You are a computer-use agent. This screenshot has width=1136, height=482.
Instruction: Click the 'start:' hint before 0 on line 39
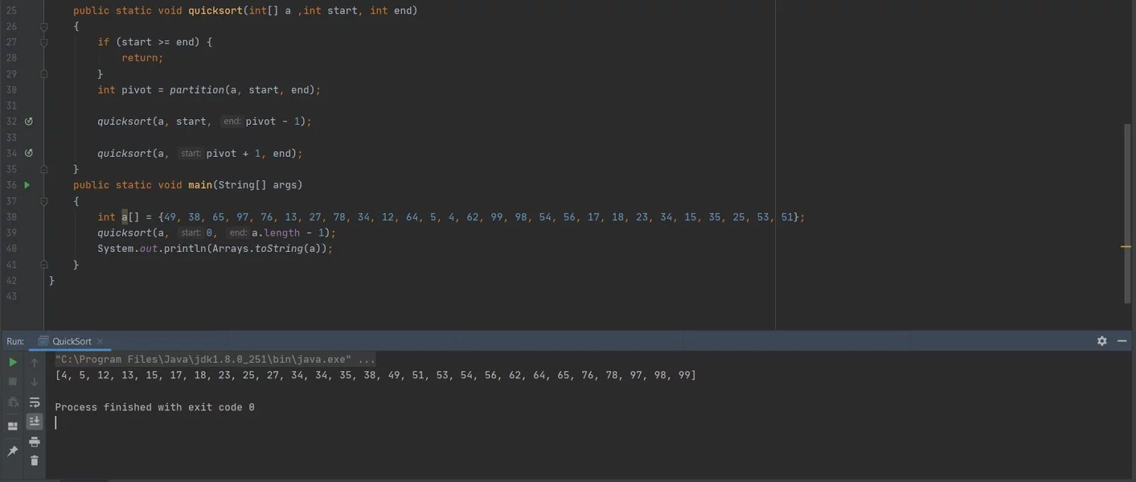click(190, 233)
